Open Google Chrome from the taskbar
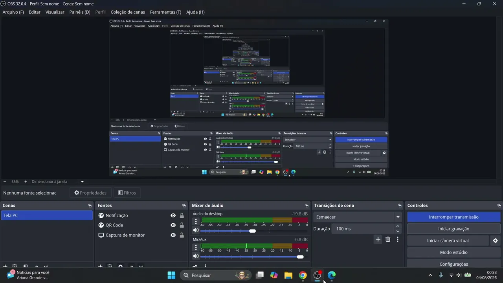 tap(303, 275)
